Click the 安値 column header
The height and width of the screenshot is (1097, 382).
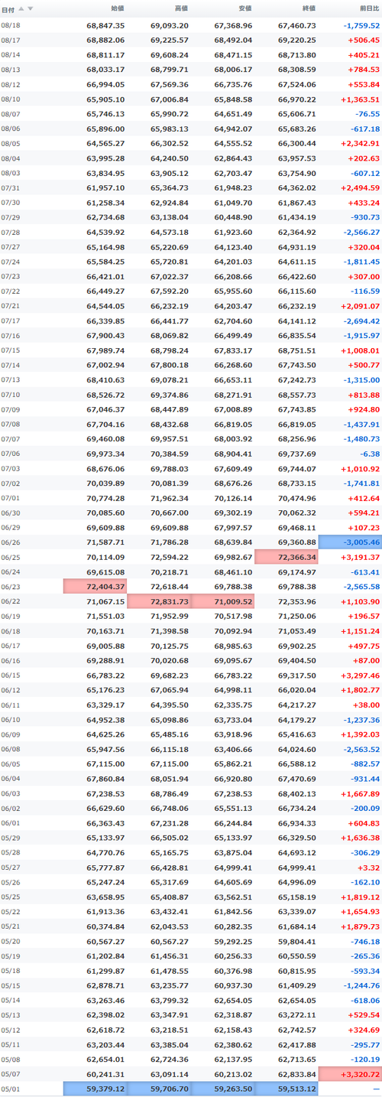point(244,9)
